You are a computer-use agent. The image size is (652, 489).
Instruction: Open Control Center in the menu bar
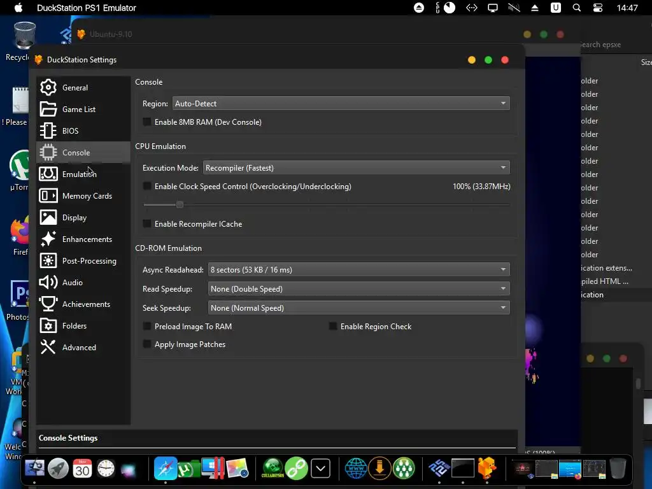click(x=598, y=8)
